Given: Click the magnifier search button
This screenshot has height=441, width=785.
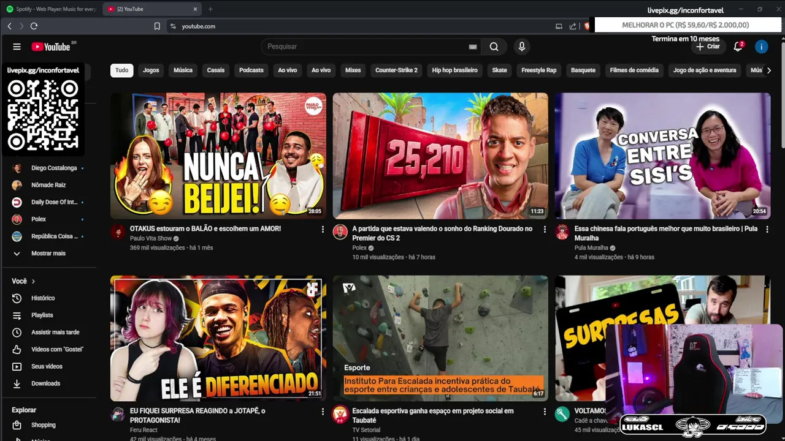Looking at the screenshot, I should [494, 47].
